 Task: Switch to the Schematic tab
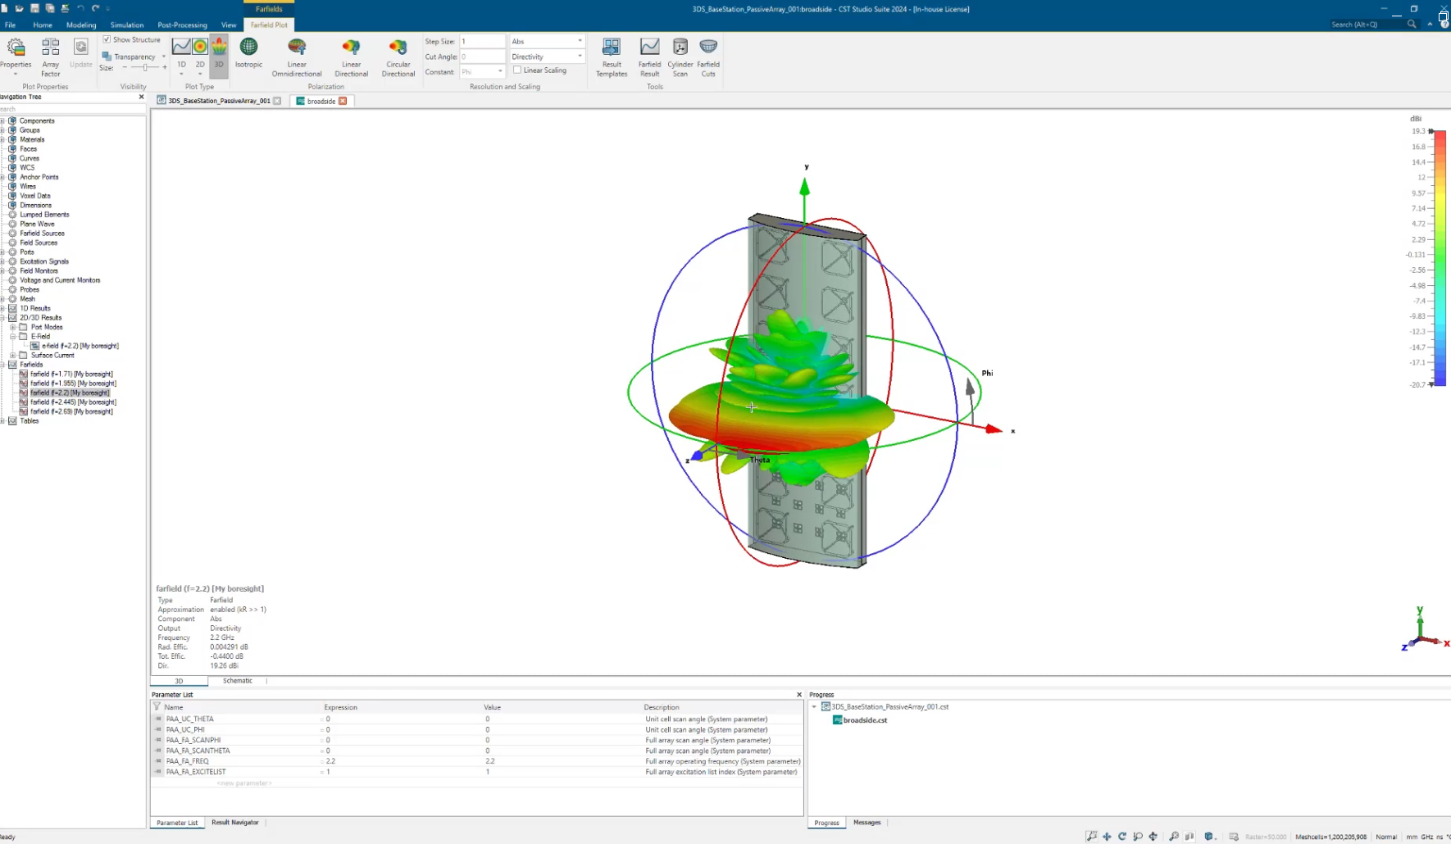click(237, 681)
